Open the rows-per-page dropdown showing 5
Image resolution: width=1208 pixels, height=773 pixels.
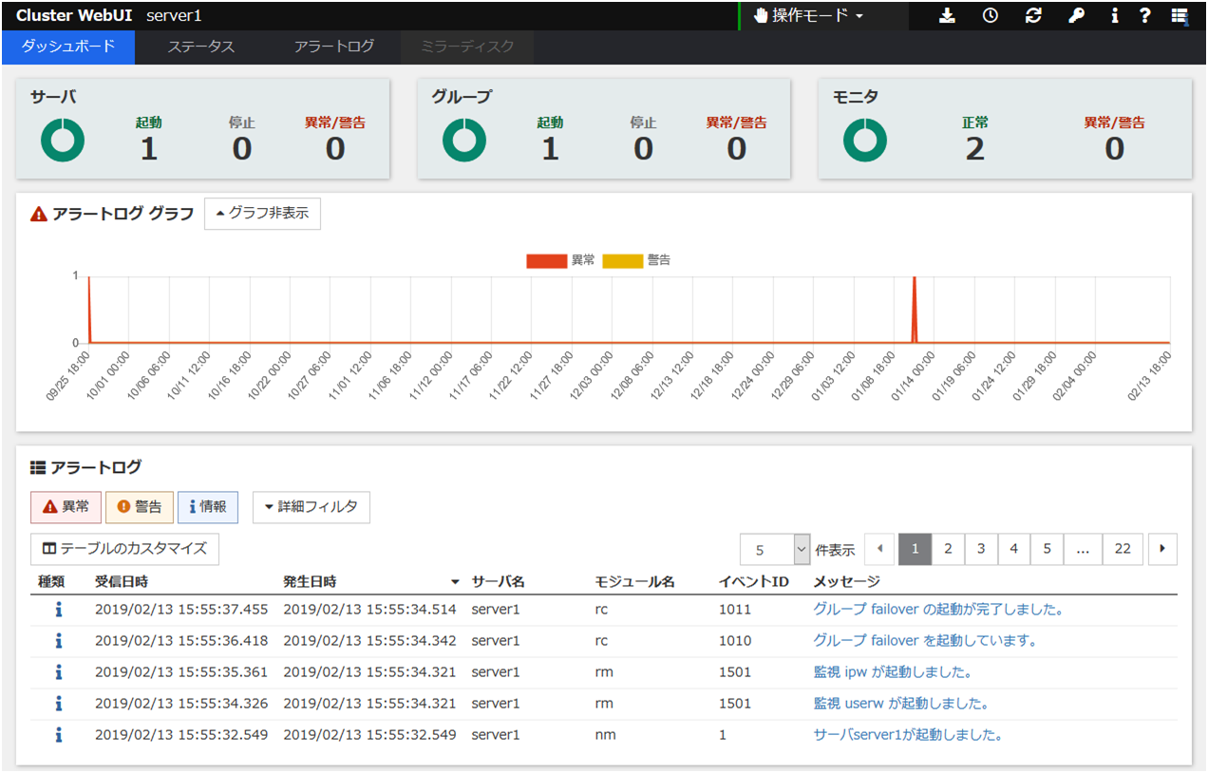click(x=775, y=550)
